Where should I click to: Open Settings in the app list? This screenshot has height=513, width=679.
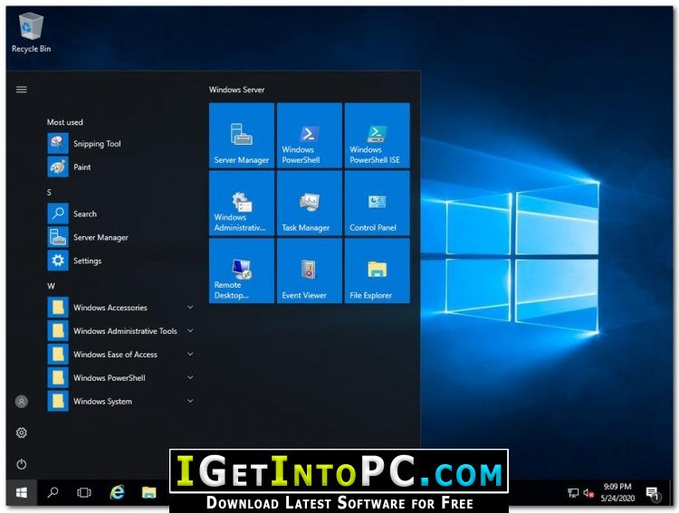coord(121,261)
